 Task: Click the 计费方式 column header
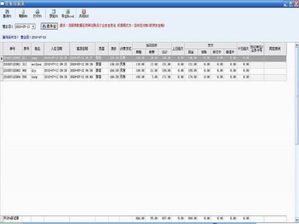pos(126,49)
